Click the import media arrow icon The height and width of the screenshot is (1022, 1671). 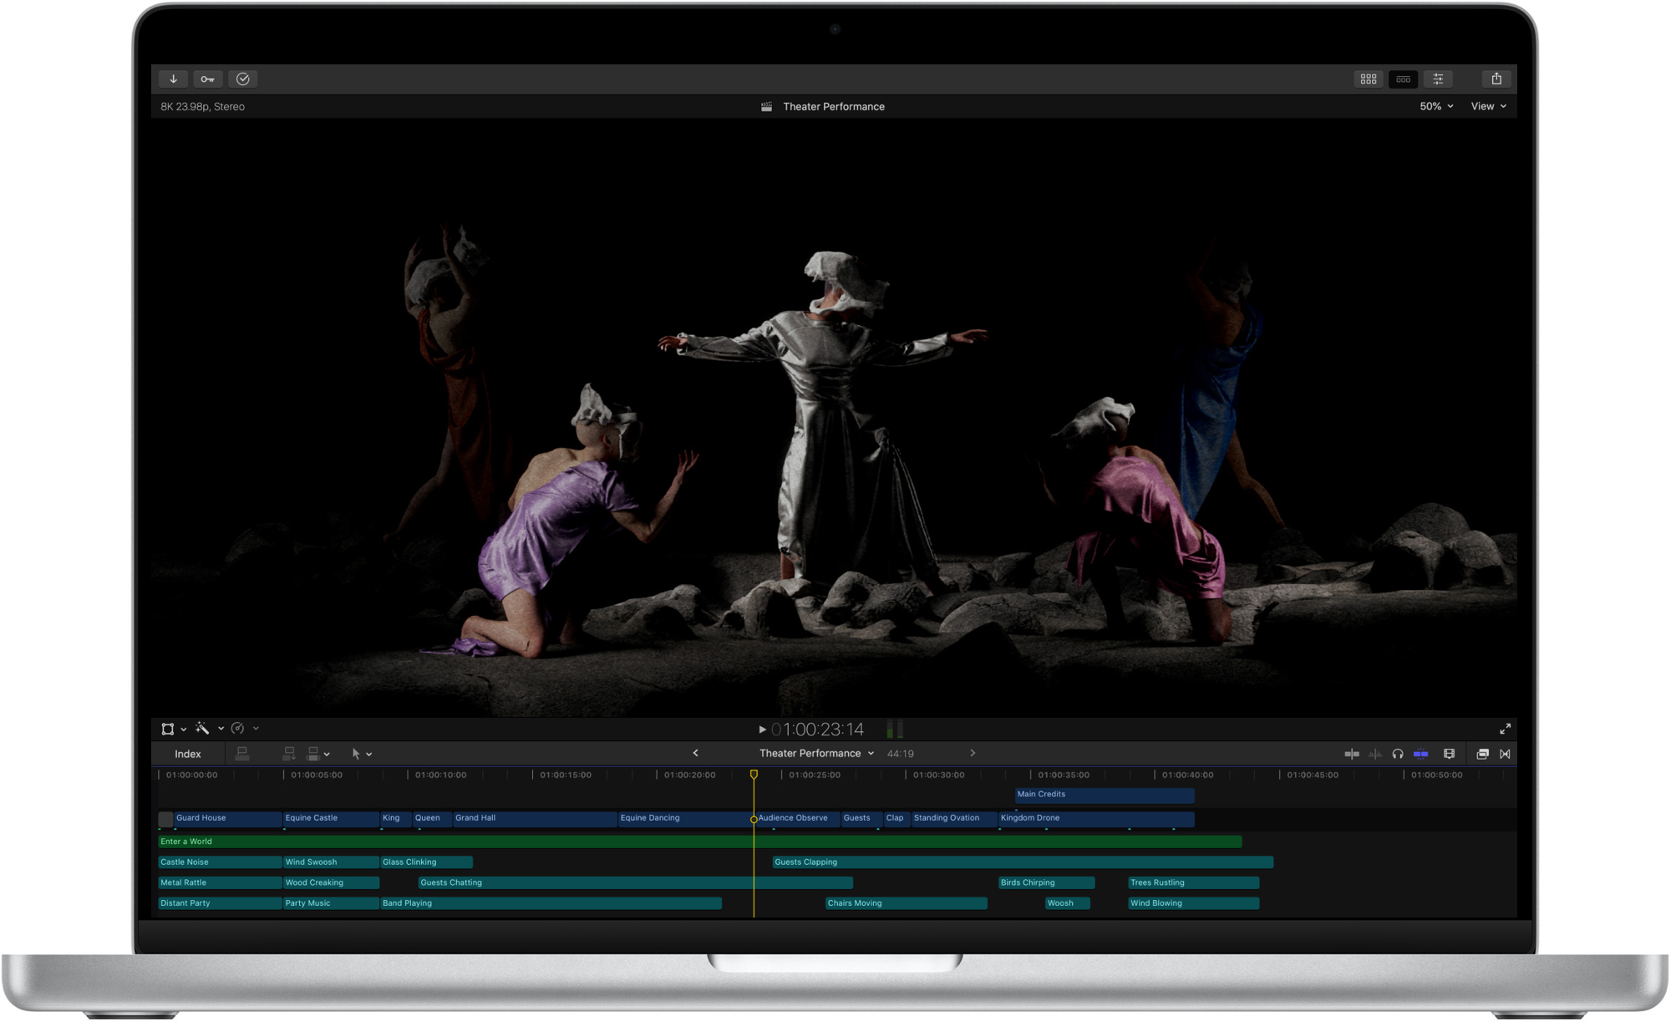(x=174, y=79)
